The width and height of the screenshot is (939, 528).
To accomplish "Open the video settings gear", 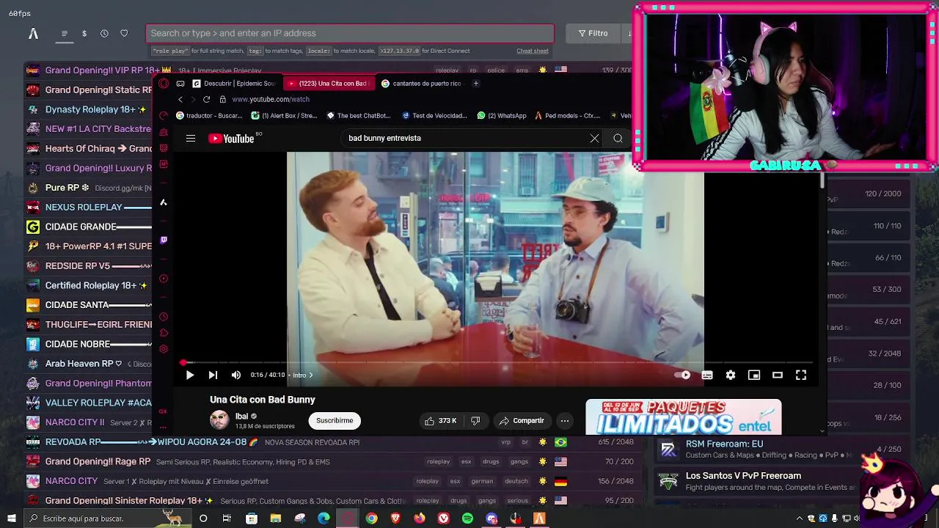I will 731,375.
